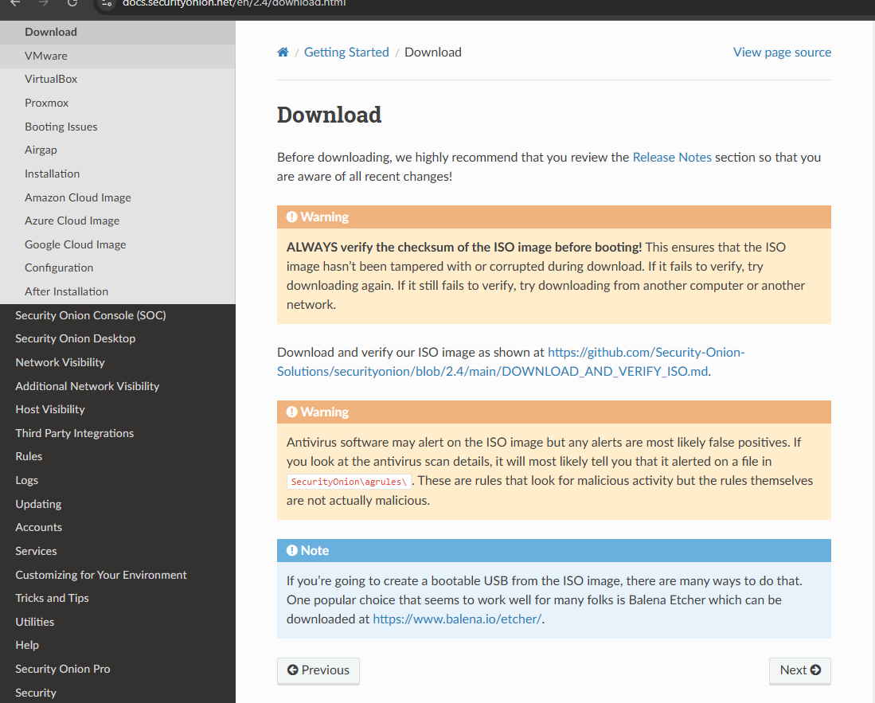
Task: Open Airgap in the sidebar
Action: click(x=118, y=150)
